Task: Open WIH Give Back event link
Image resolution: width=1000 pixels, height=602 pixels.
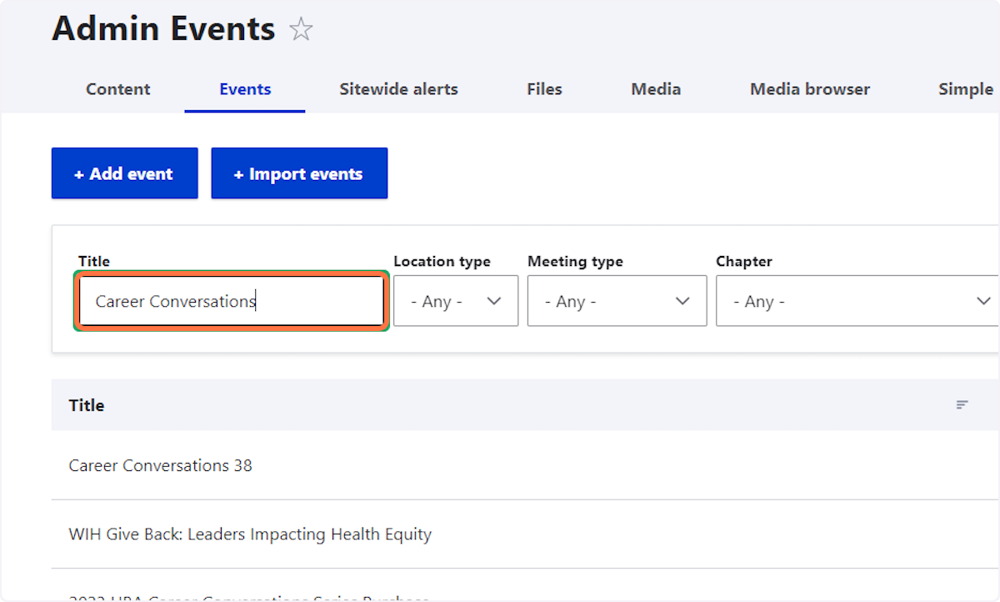Action: pos(250,534)
